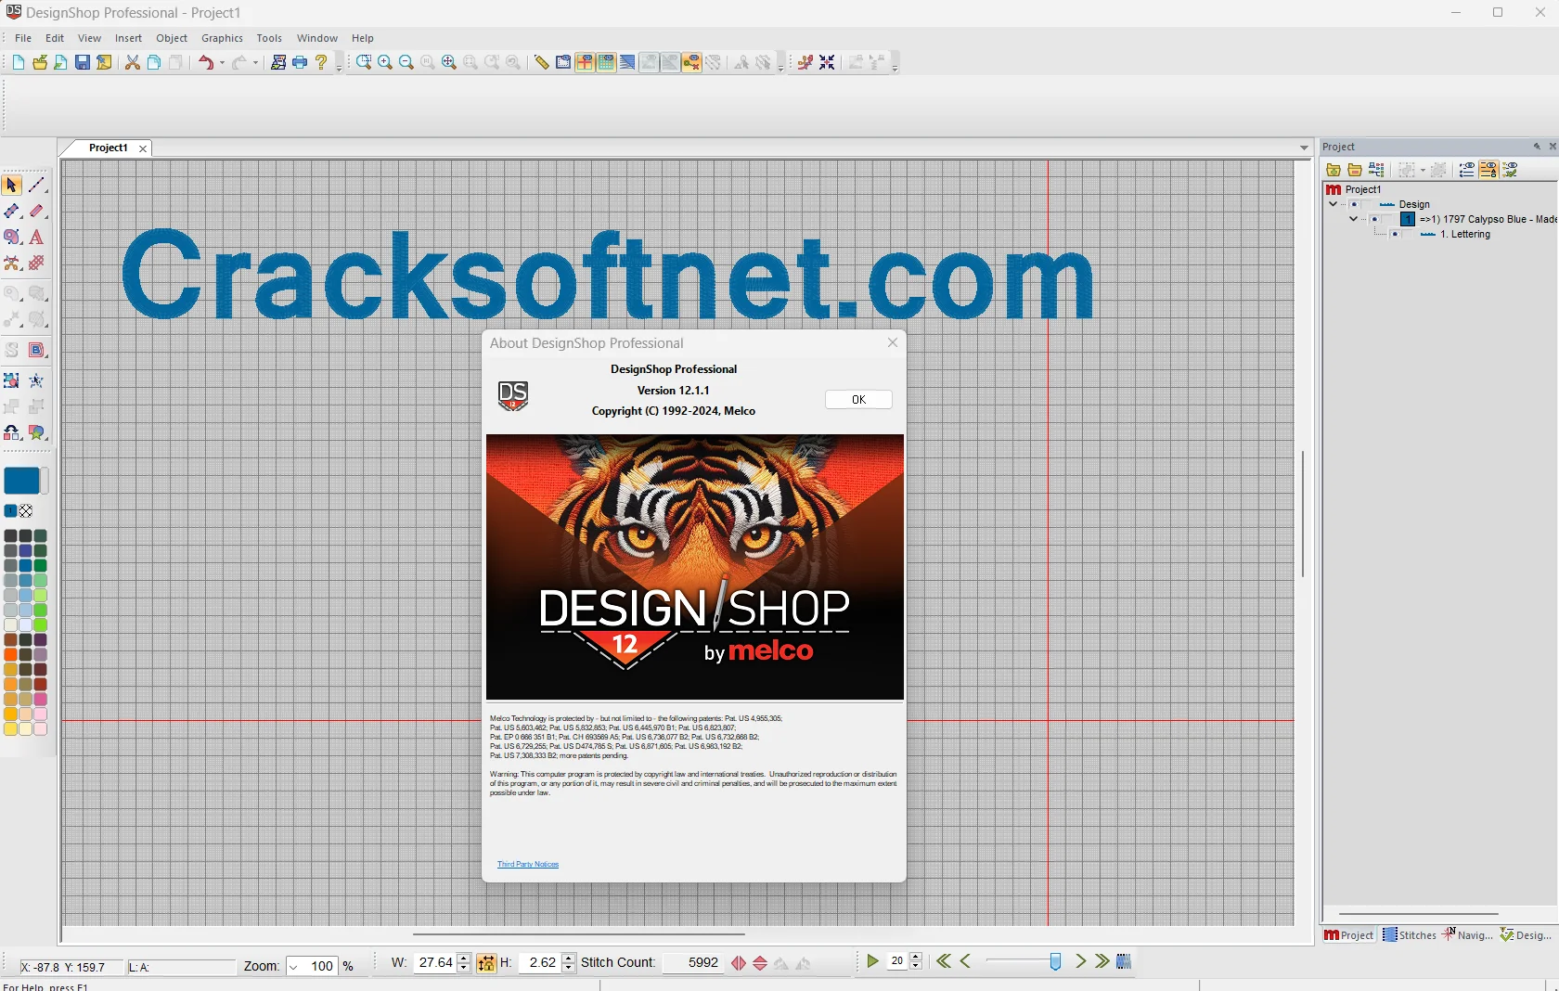Toggle grid display in the toolbar

606,62
